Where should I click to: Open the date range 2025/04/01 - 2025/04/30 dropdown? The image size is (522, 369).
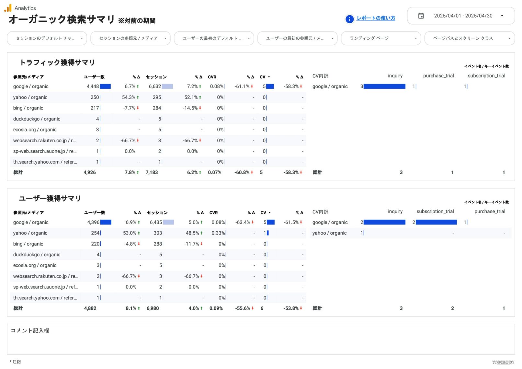coord(463,16)
